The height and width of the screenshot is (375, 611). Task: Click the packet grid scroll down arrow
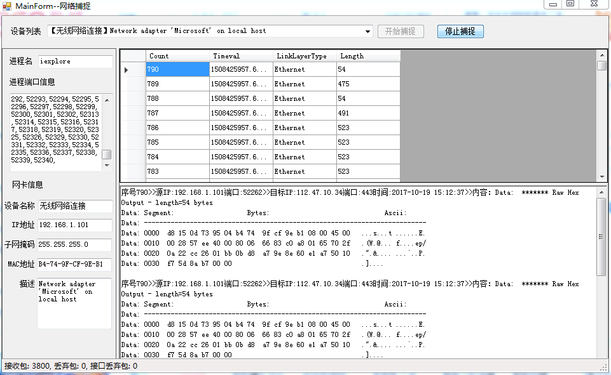click(601, 176)
